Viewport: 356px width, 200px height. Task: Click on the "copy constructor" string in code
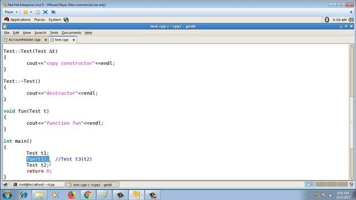70,63
